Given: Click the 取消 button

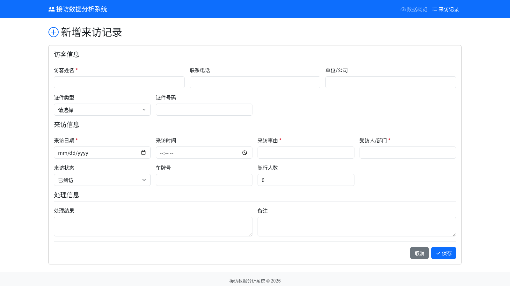Looking at the screenshot, I should [x=419, y=253].
